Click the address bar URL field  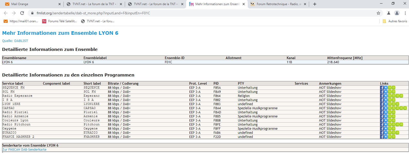click(203, 13)
